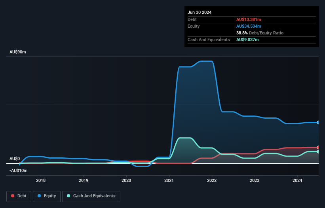Click the AU$9.837m cash value
The image size is (325, 208).
247,40
